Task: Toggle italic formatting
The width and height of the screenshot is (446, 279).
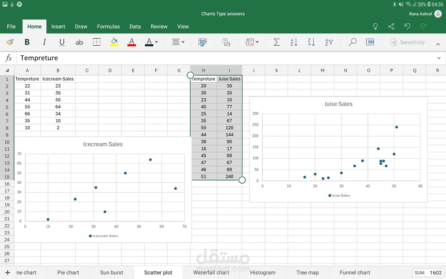Action: click(44, 42)
